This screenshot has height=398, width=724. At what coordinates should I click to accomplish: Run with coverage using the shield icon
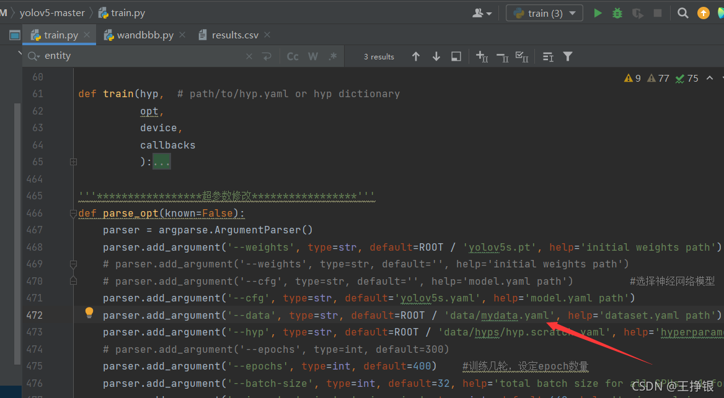638,13
